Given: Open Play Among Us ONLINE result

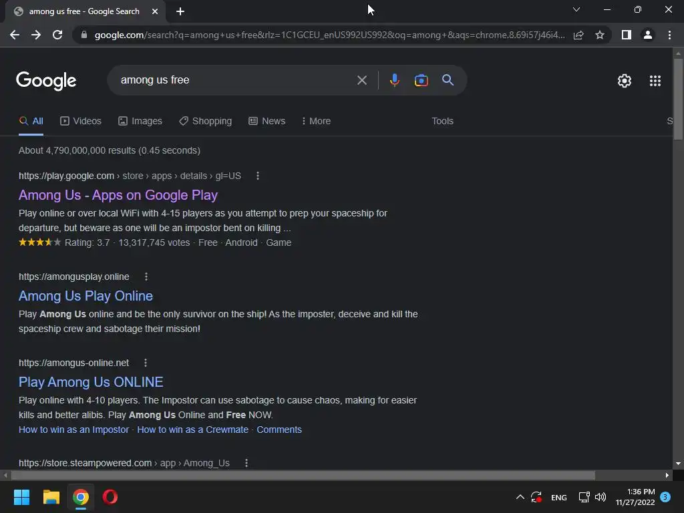Looking at the screenshot, I should (91, 382).
